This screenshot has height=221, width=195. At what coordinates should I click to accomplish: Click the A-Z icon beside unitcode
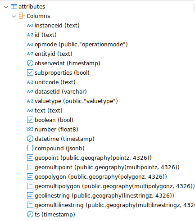pos(30,82)
